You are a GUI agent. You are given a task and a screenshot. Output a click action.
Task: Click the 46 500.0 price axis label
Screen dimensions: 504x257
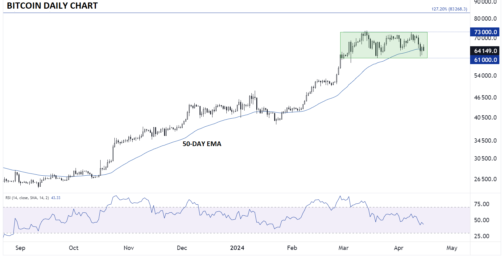coord(485,97)
